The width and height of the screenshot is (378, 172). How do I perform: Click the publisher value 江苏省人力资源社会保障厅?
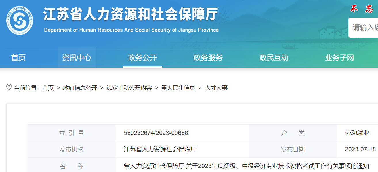(x=160, y=149)
